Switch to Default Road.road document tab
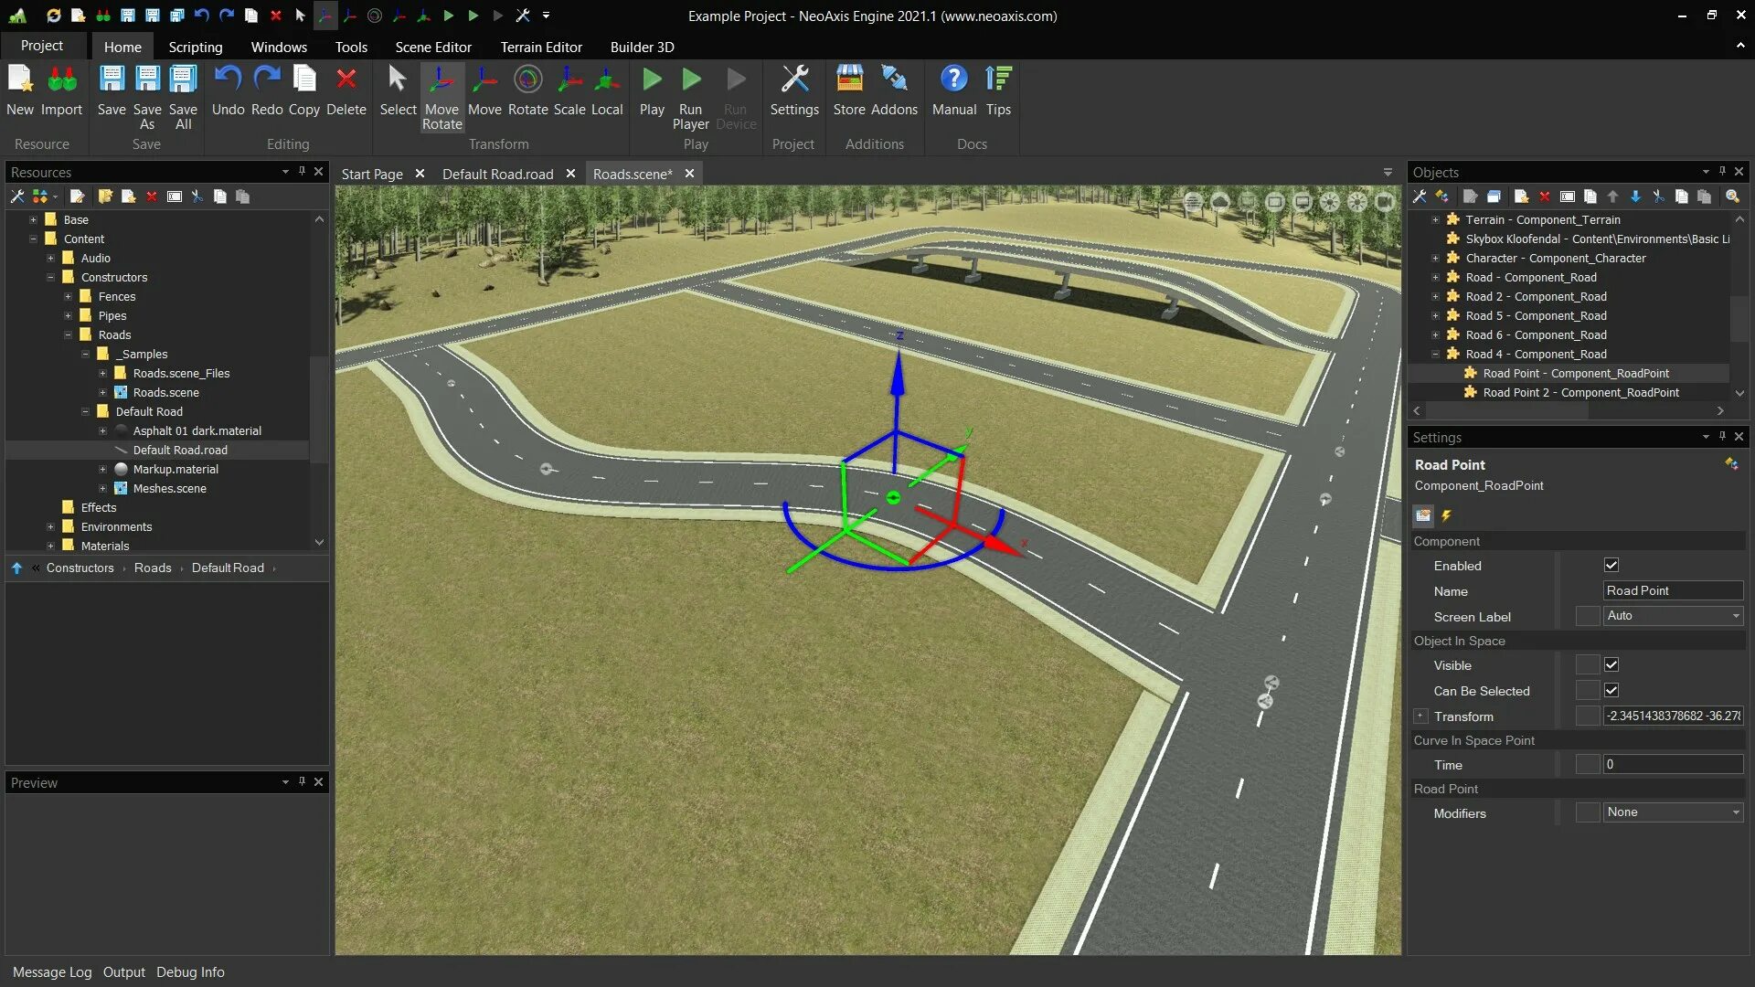Viewport: 1755px width, 987px height. point(497,174)
